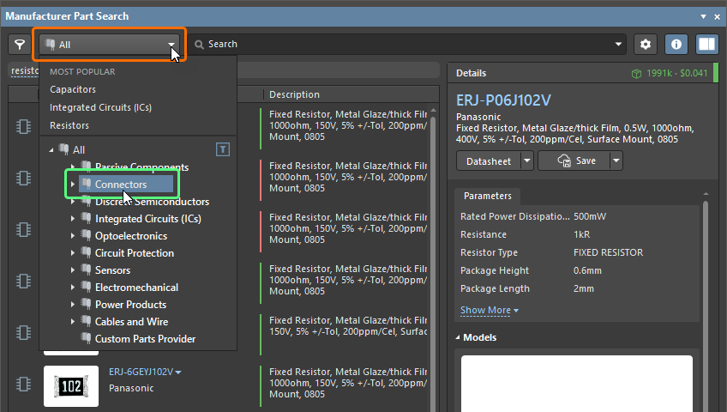Select Circuit Protection category
The height and width of the screenshot is (412, 727).
[x=135, y=253]
